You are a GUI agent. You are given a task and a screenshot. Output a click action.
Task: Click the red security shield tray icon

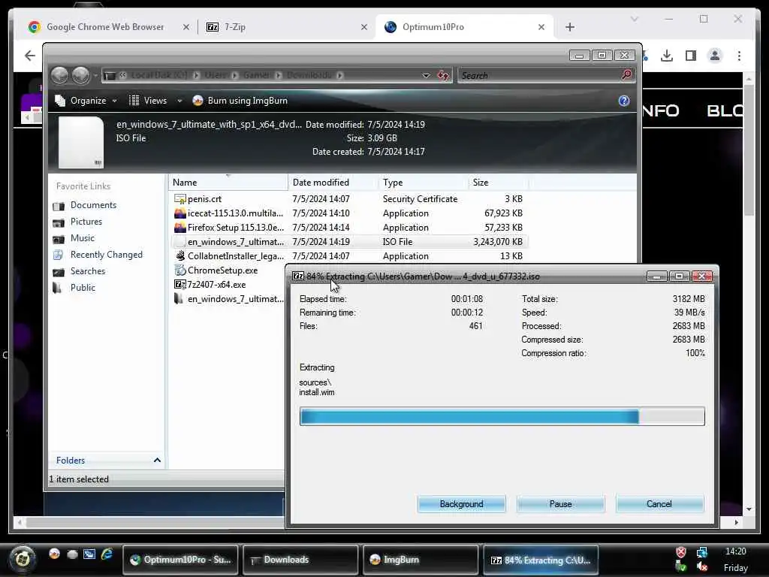[x=680, y=552]
